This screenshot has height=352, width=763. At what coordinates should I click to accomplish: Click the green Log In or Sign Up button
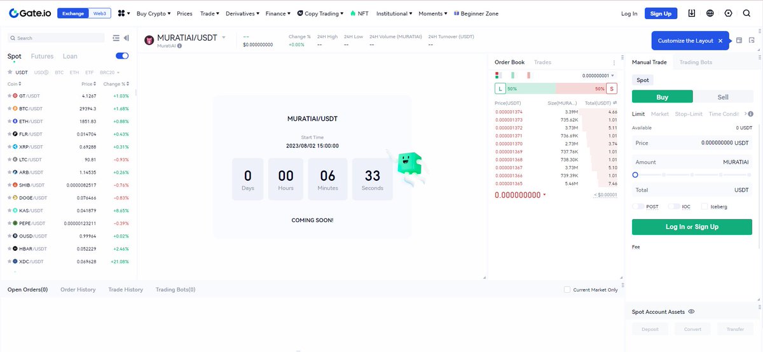pyautogui.click(x=692, y=227)
